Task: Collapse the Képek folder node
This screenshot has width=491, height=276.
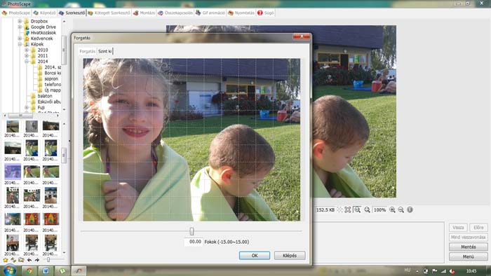Action: coord(20,44)
